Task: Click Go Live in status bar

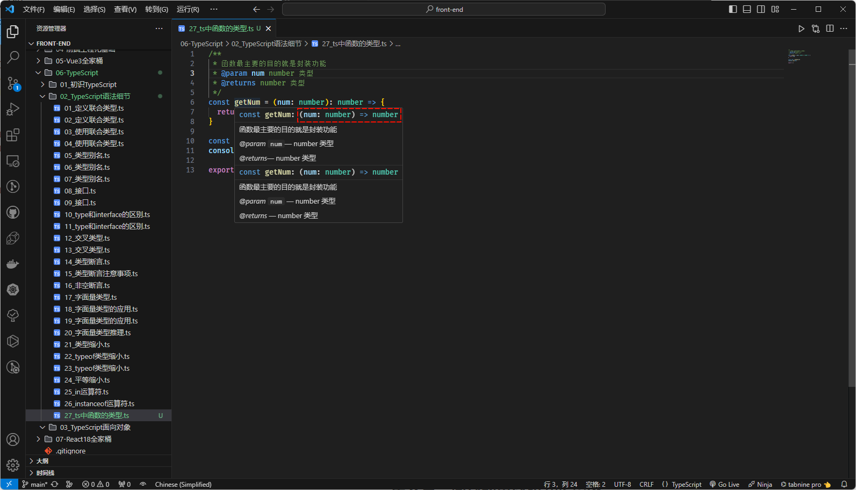Action: point(724,484)
